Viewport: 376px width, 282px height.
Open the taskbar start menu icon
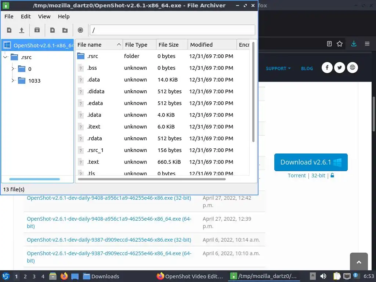[x=6, y=276]
